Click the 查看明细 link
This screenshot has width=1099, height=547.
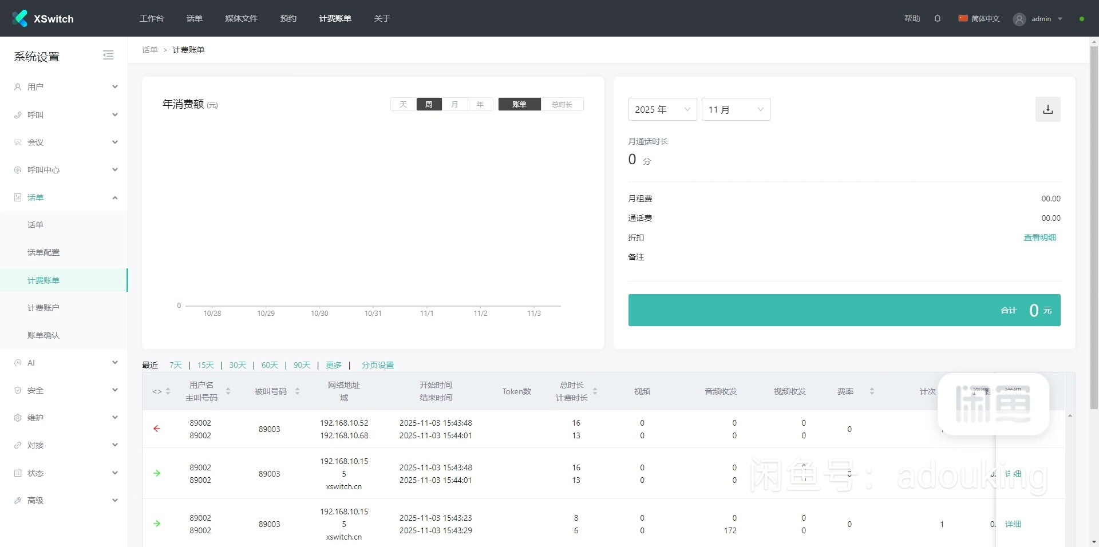pyautogui.click(x=1039, y=237)
